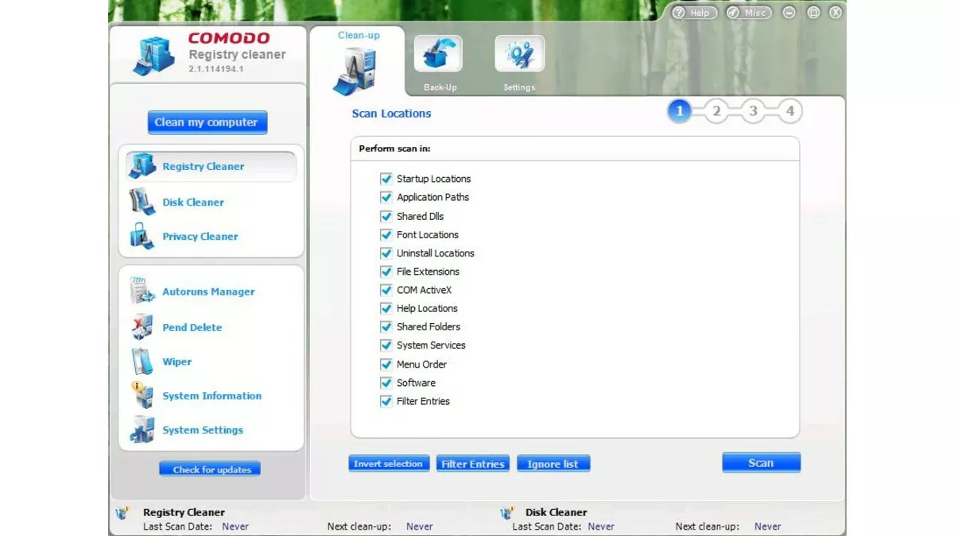Launch the Autoruns Manager
954x536 pixels.
(209, 291)
